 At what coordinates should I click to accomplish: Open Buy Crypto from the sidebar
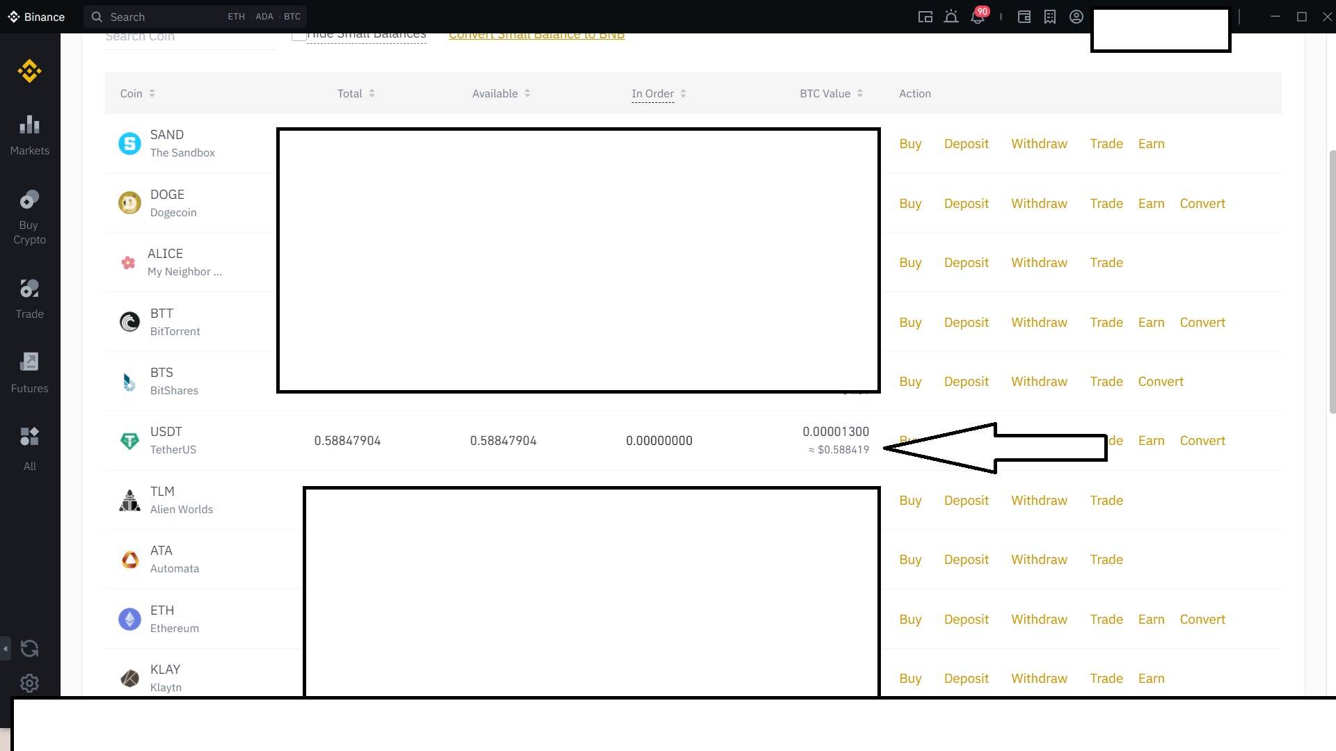(x=29, y=218)
